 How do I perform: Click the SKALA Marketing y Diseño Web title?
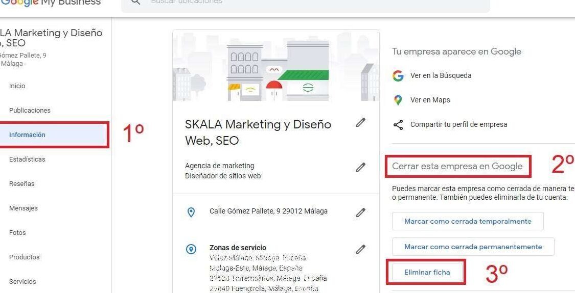pos(258,132)
